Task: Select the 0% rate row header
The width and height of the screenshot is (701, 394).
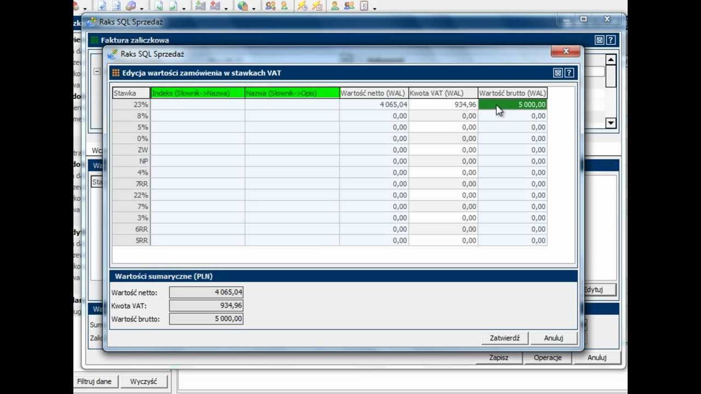Action: [131, 138]
